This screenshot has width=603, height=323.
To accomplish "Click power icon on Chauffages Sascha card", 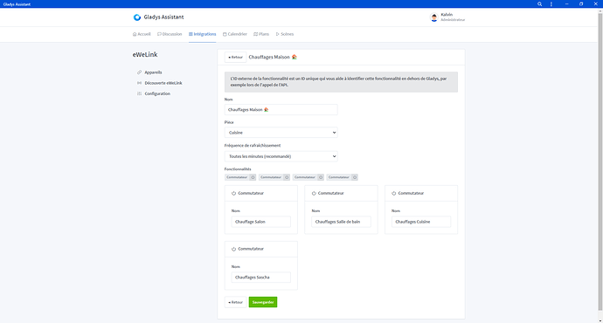I will (x=233, y=249).
